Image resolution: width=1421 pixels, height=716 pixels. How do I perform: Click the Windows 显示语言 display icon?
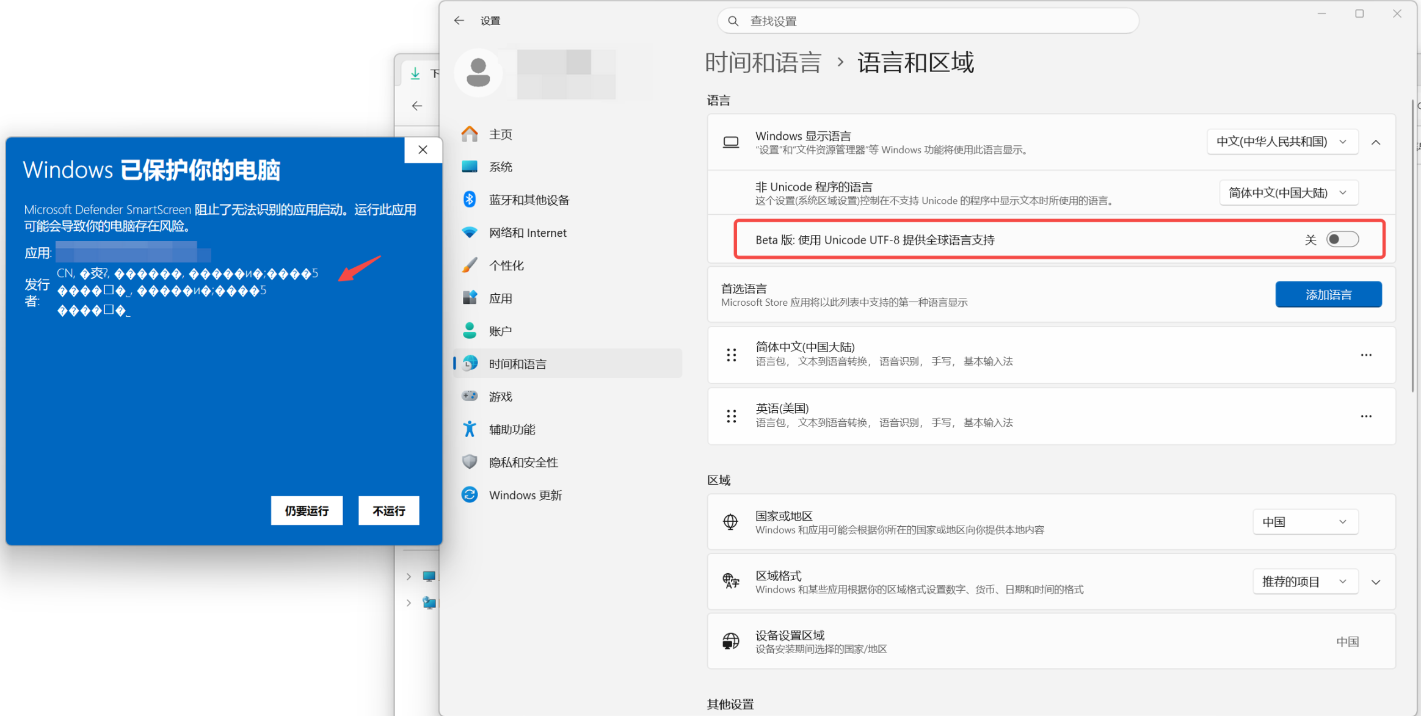[x=730, y=142]
